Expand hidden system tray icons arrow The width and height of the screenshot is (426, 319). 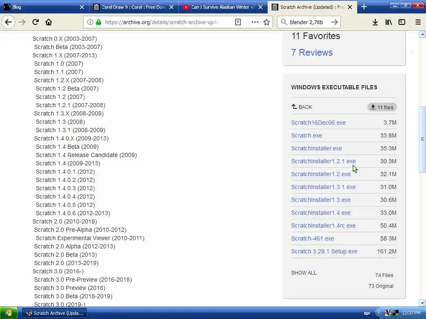coord(379,313)
